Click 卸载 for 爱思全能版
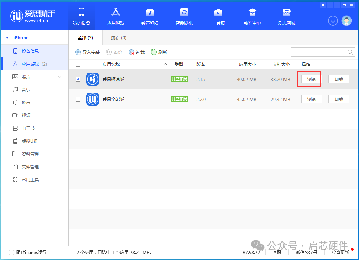The image size is (359, 260). pyautogui.click(x=339, y=99)
